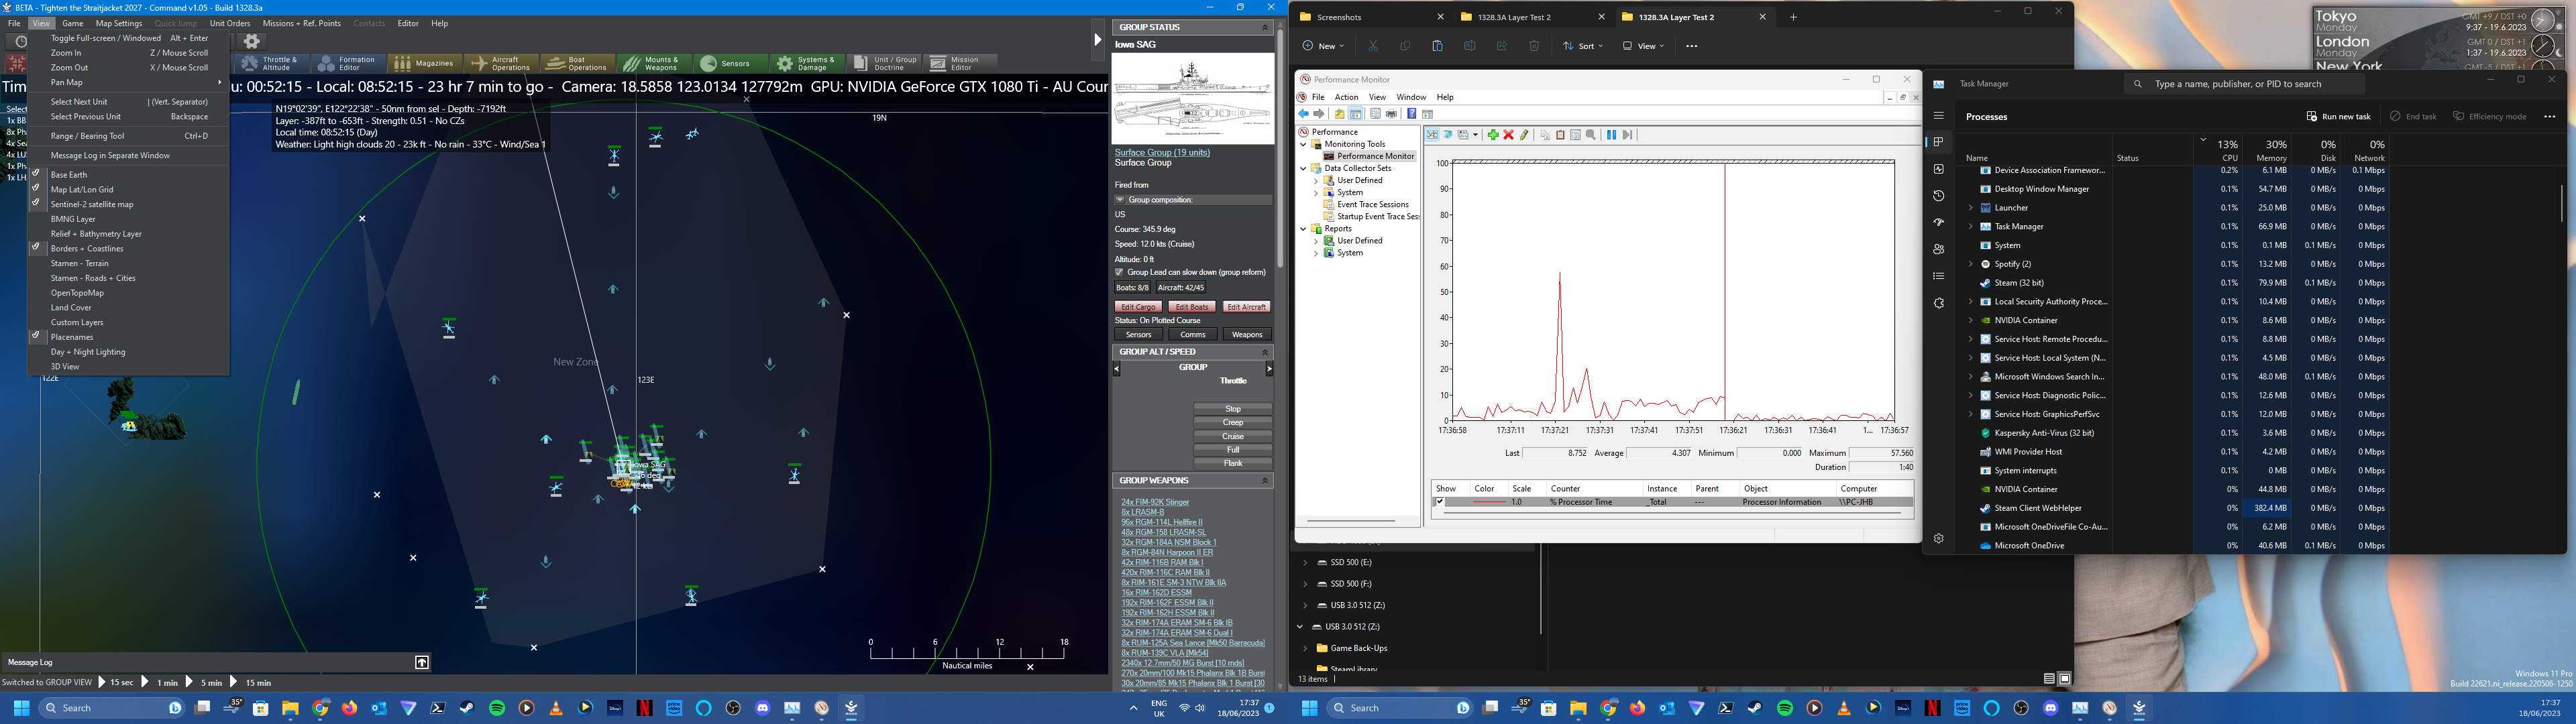Toggle the Base Earth layer
This screenshot has width=2576, height=724.
click(129, 174)
